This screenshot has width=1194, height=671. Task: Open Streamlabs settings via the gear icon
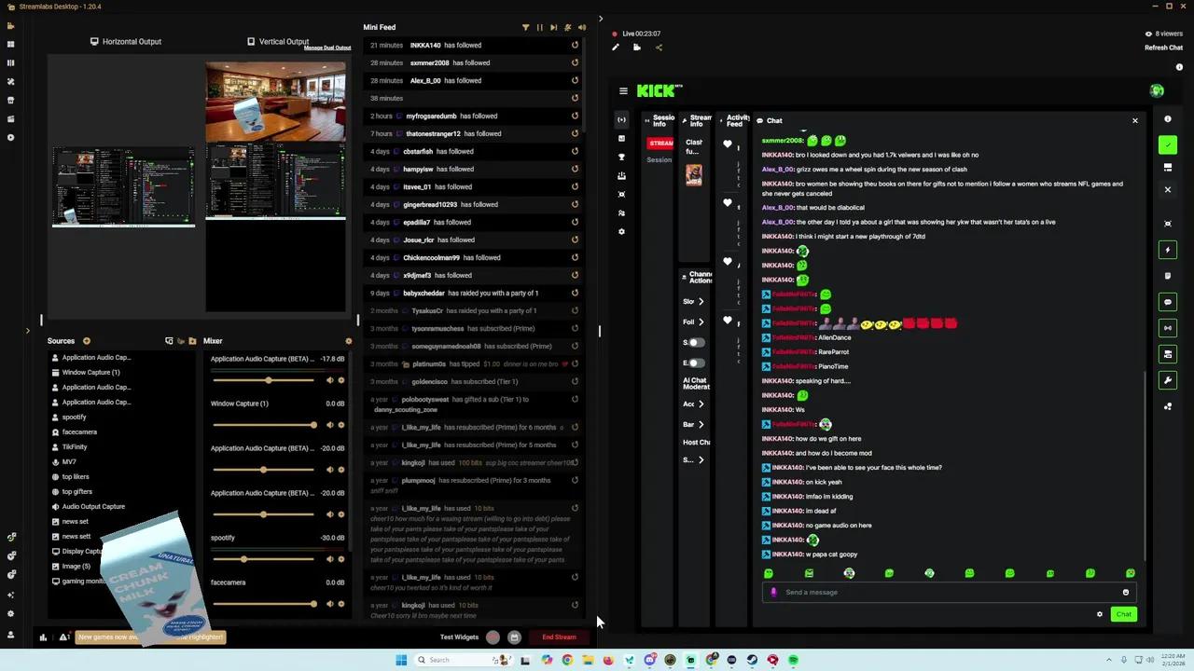(10, 613)
